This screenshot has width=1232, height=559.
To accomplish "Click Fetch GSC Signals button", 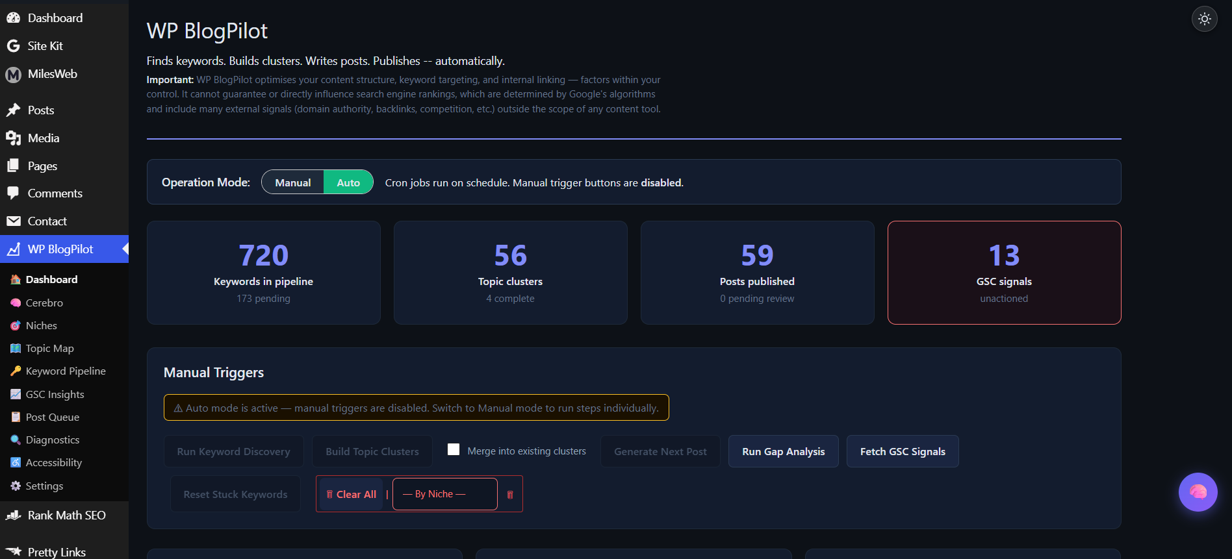I will coord(903,451).
